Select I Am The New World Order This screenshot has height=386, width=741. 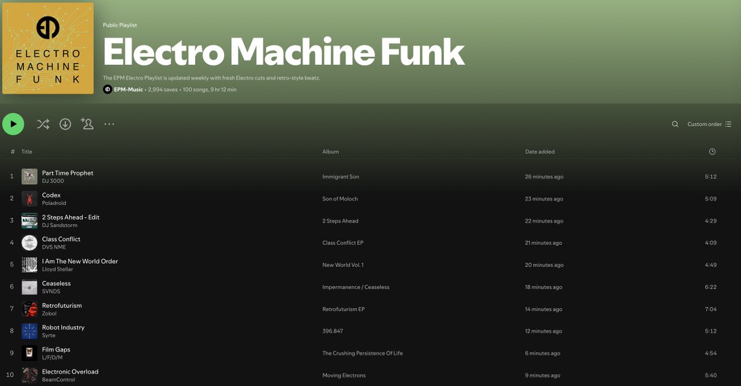coord(80,261)
